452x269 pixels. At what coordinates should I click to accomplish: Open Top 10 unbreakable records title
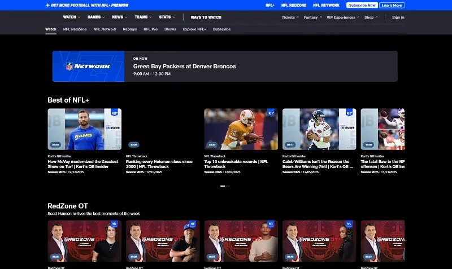point(236,164)
